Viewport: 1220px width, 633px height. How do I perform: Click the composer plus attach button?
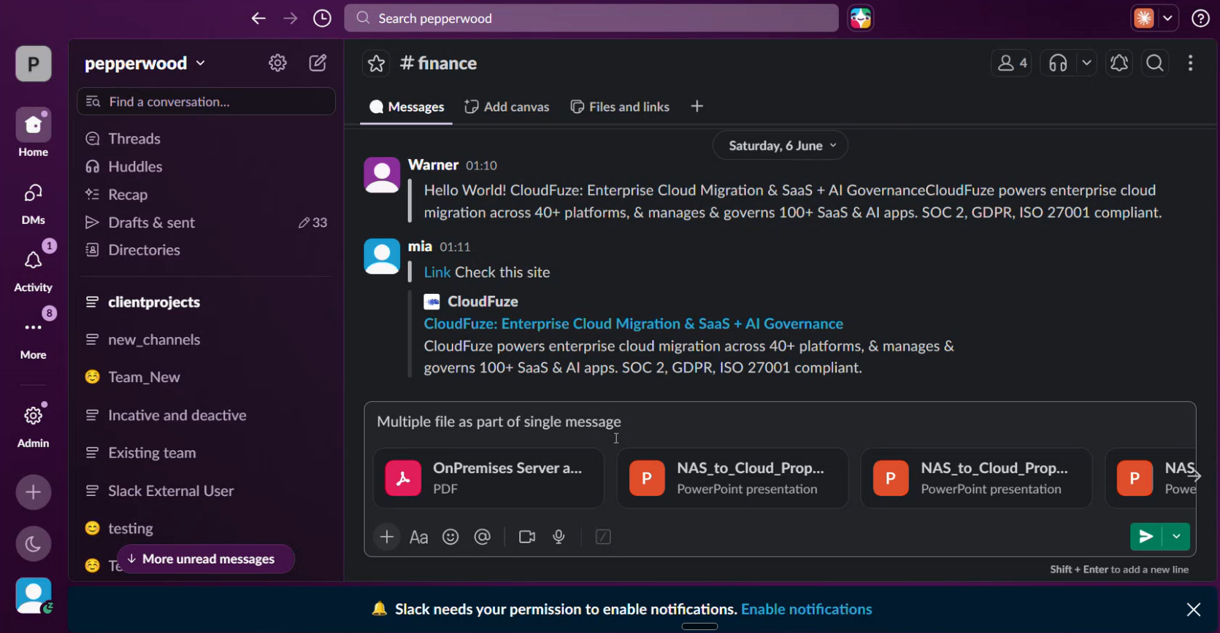point(387,537)
